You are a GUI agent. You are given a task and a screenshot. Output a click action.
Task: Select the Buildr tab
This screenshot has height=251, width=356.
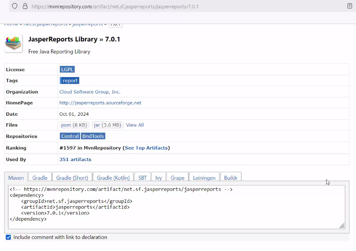231,178
